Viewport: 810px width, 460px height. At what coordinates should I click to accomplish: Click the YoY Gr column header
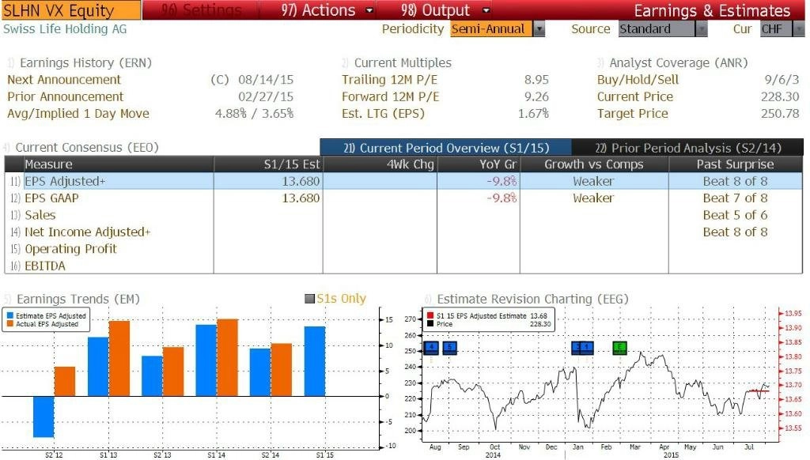pos(479,164)
